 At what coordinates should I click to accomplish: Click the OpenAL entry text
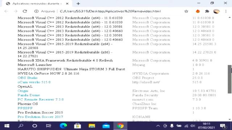pyautogui.click(x=25, y=87)
